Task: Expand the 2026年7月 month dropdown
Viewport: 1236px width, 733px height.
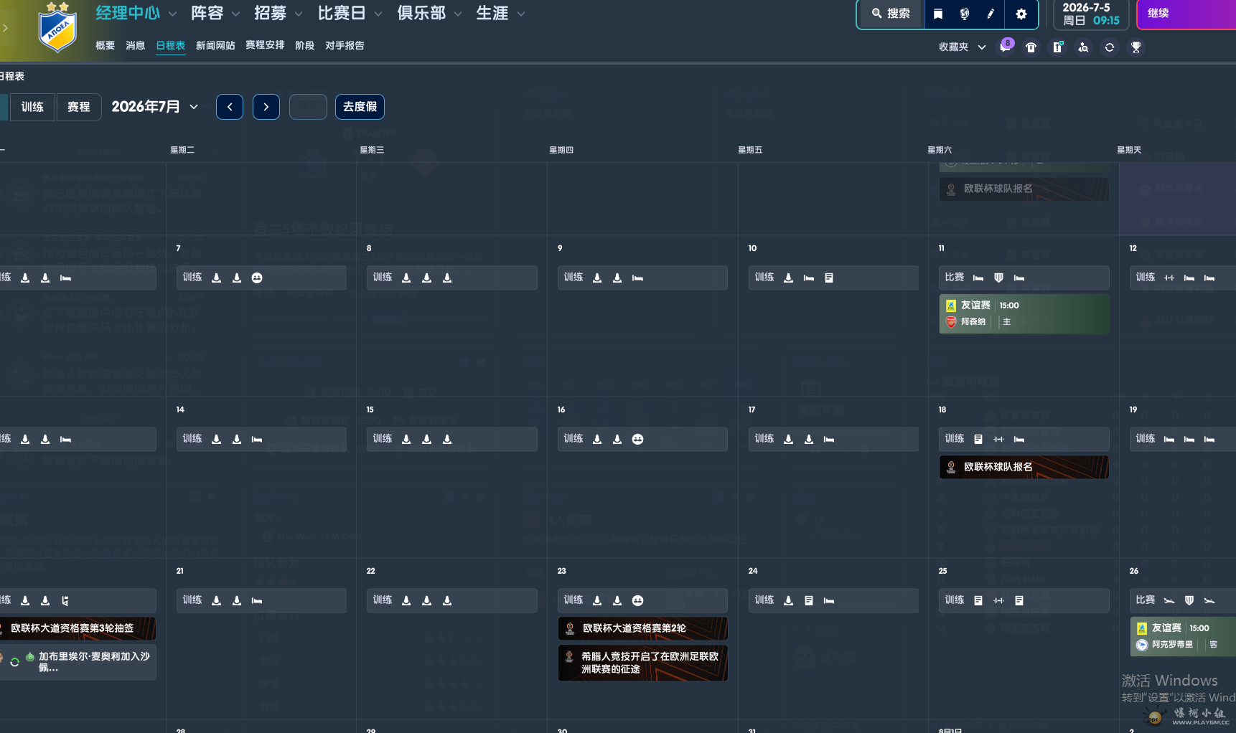Action: 154,107
